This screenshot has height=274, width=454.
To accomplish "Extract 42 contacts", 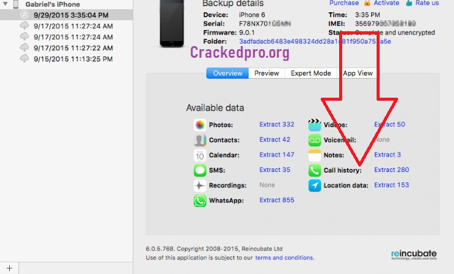I will click(275, 139).
